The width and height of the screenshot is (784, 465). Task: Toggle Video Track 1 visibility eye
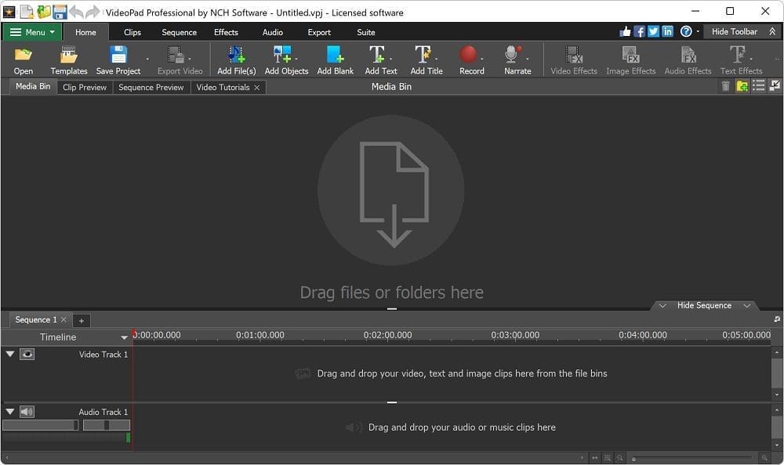tap(27, 354)
